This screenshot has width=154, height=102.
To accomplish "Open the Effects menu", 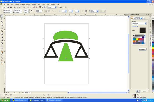I will point(28,4).
